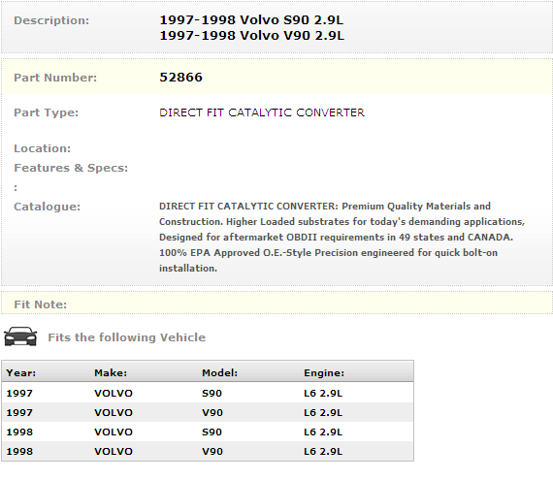Image resolution: width=553 pixels, height=480 pixels.
Task: Click VOLVO in the 1998 V90 row
Action: [x=114, y=452]
